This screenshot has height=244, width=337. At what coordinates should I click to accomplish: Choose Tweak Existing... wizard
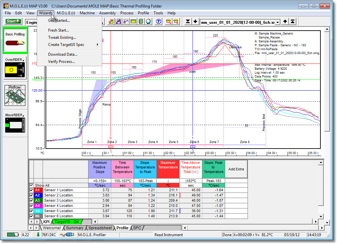pos(69,37)
